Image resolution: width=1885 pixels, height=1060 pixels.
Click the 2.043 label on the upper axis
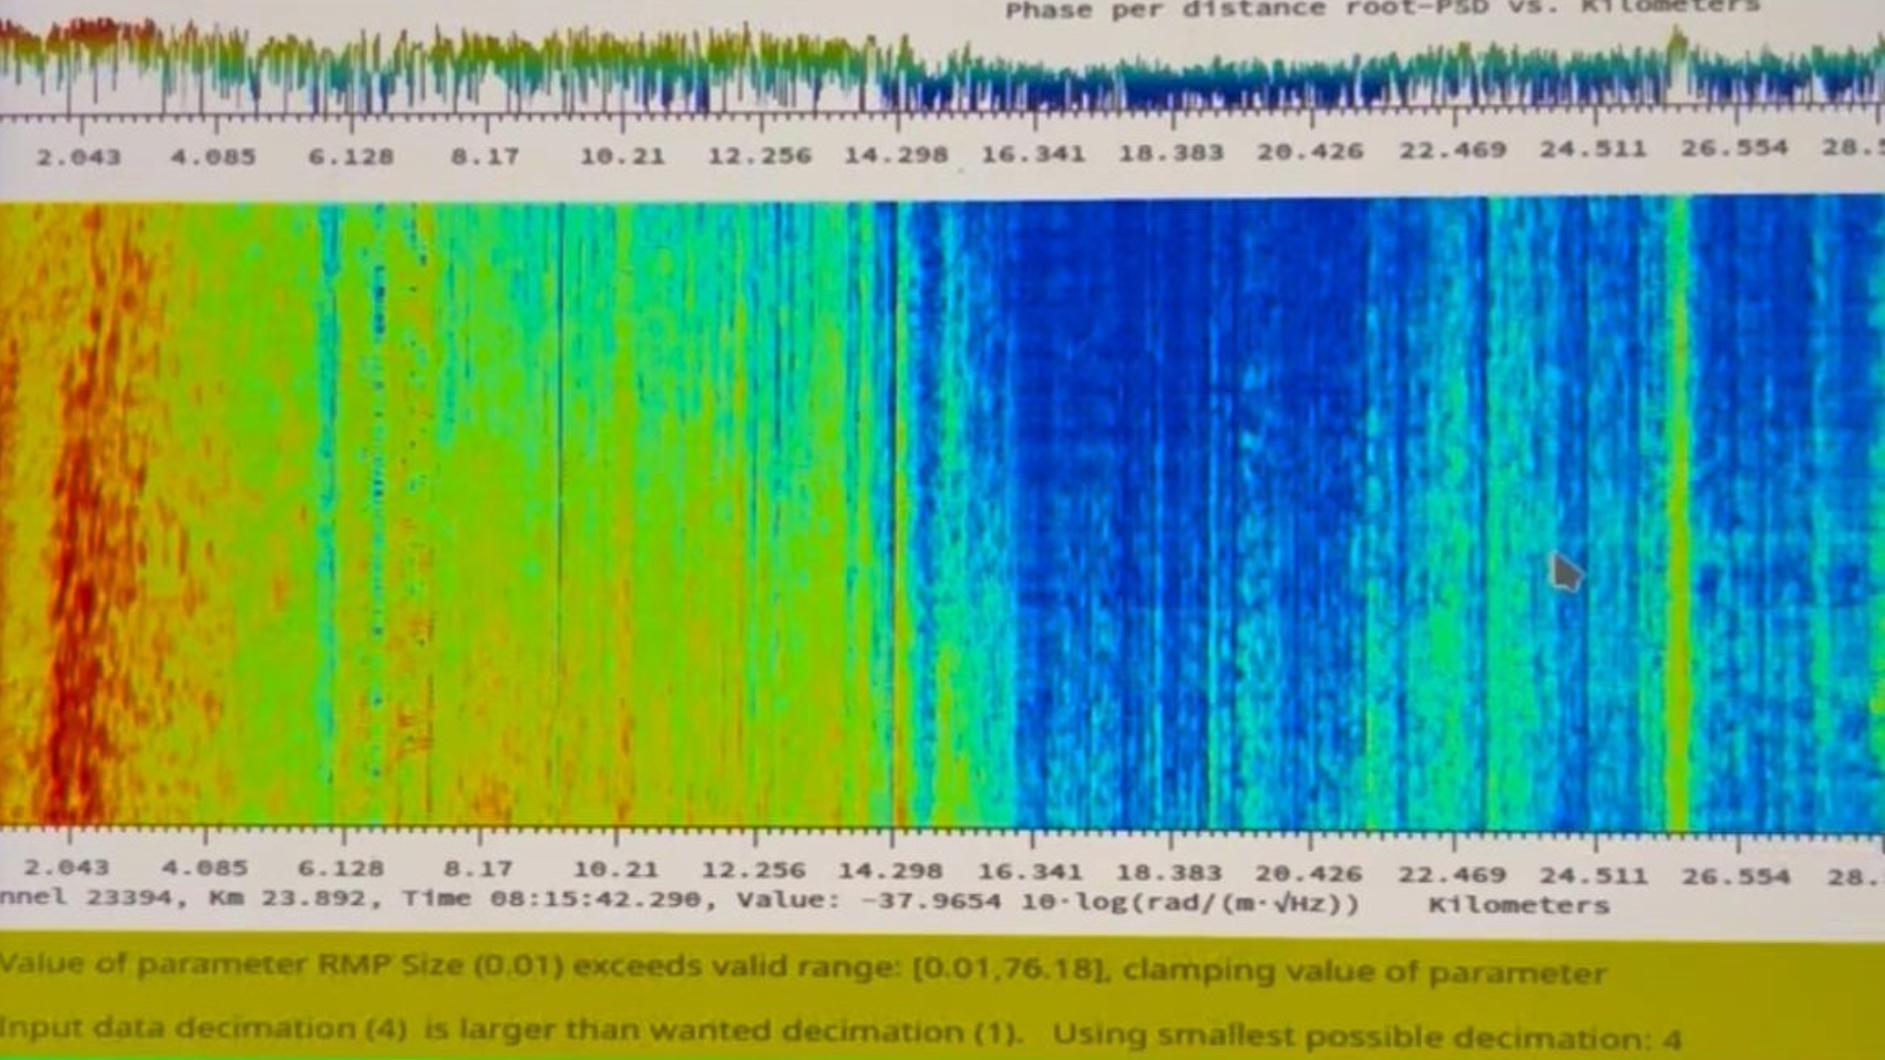(x=79, y=157)
